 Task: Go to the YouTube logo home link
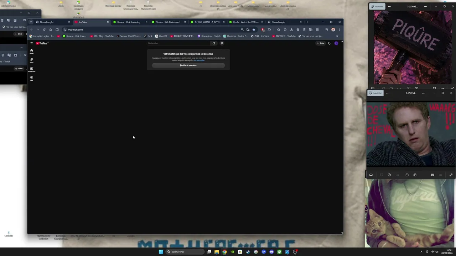(x=42, y=43)
